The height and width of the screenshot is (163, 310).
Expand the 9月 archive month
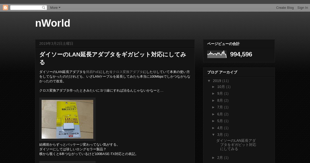pos(214,93)
